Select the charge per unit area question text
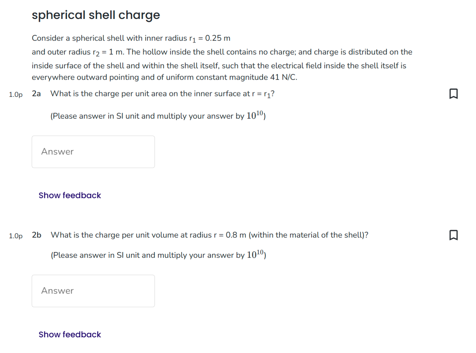The width and height of the screenshot is (476, 353). point(162,93)
